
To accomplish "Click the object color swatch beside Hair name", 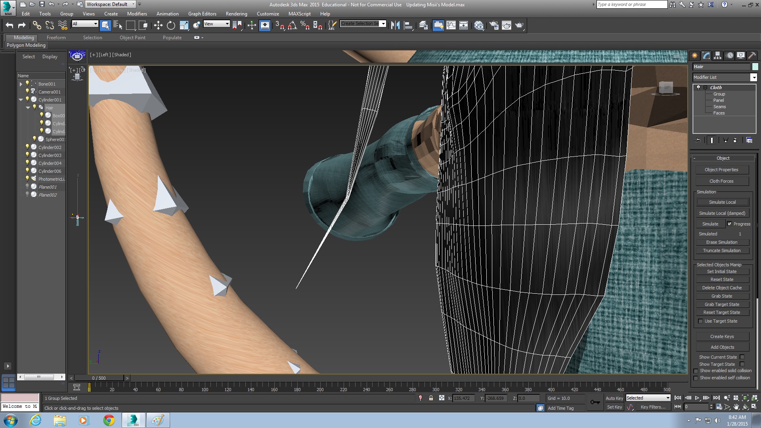I will tap(755, 67).
